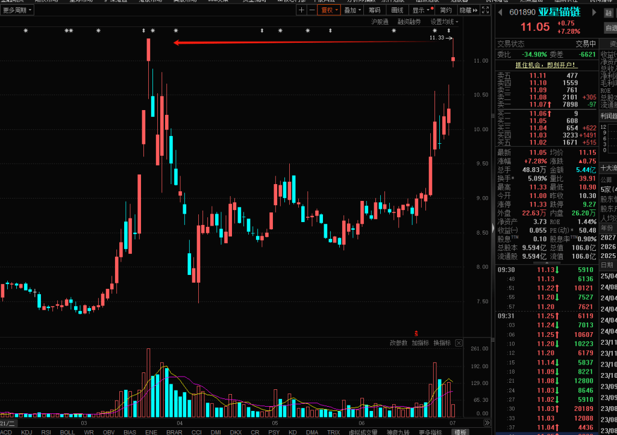
Task: Open 显示 display dropdown
Action: click(x=421, y=10)
